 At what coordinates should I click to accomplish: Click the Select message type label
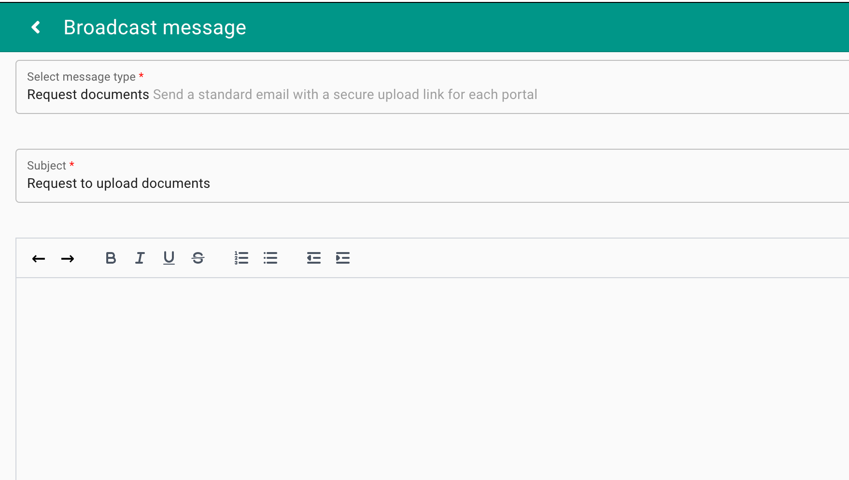81,77
